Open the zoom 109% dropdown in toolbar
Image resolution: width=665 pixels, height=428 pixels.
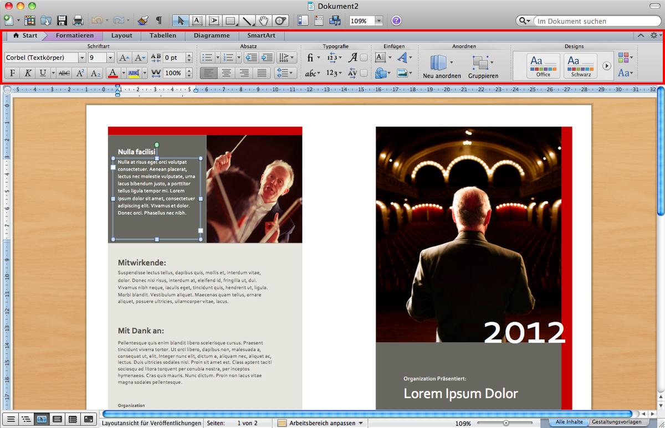coord(379,20)
